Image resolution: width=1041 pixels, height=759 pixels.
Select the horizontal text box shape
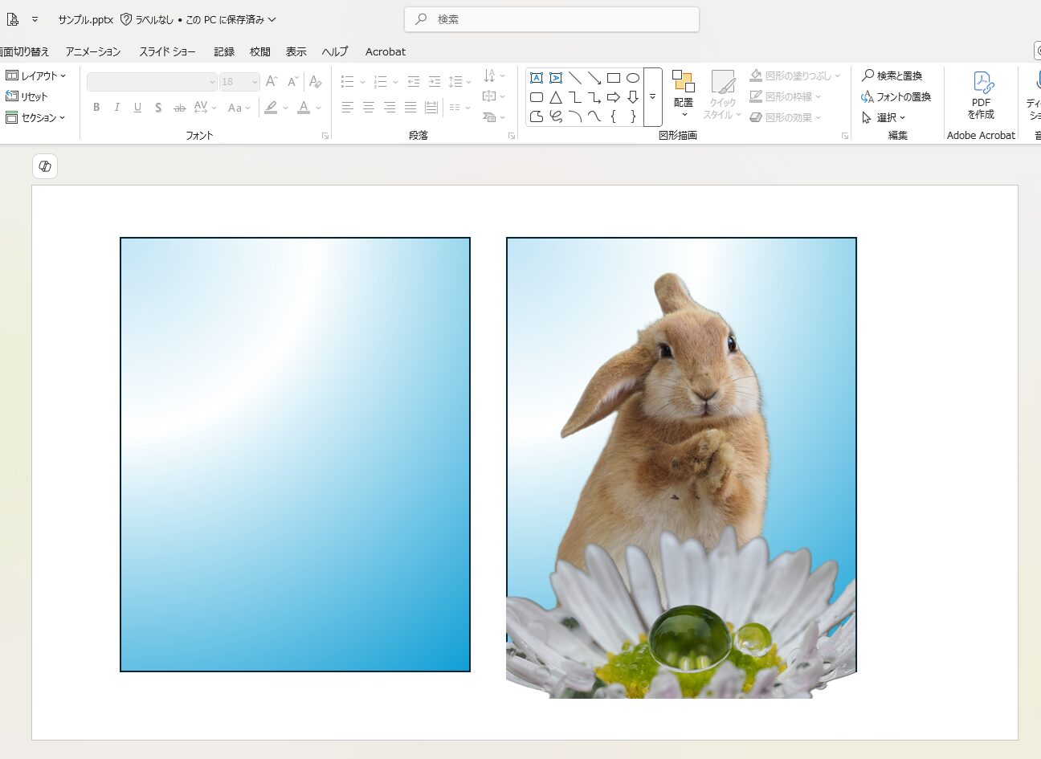click(537, 78)
